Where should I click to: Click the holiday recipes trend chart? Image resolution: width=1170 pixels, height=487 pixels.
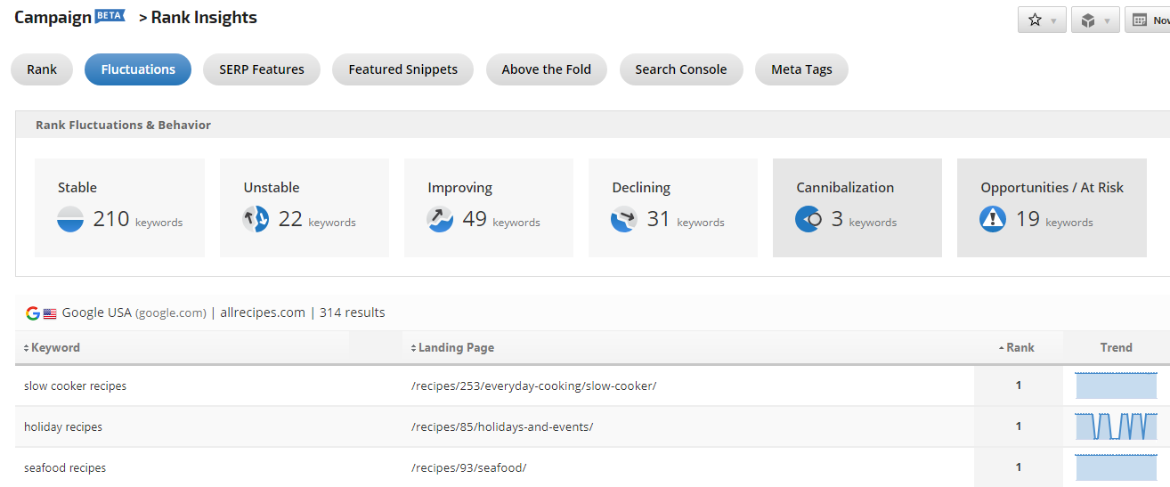pos(1116,426)
